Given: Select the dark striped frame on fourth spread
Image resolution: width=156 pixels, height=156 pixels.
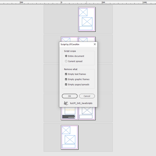Looking at the screenshot, I should pyautogui.click(x=69, y=116).
